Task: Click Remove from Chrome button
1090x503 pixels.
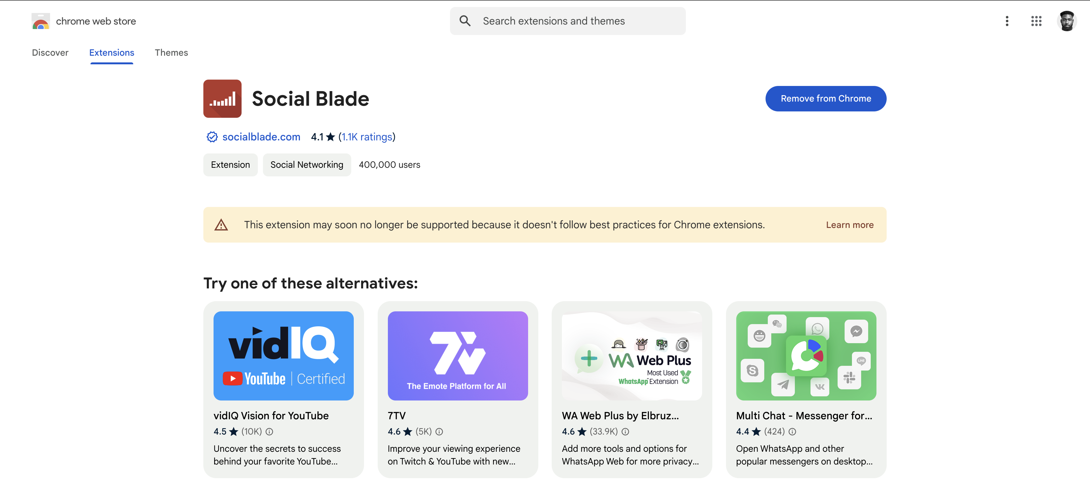Action: [826, 98]
